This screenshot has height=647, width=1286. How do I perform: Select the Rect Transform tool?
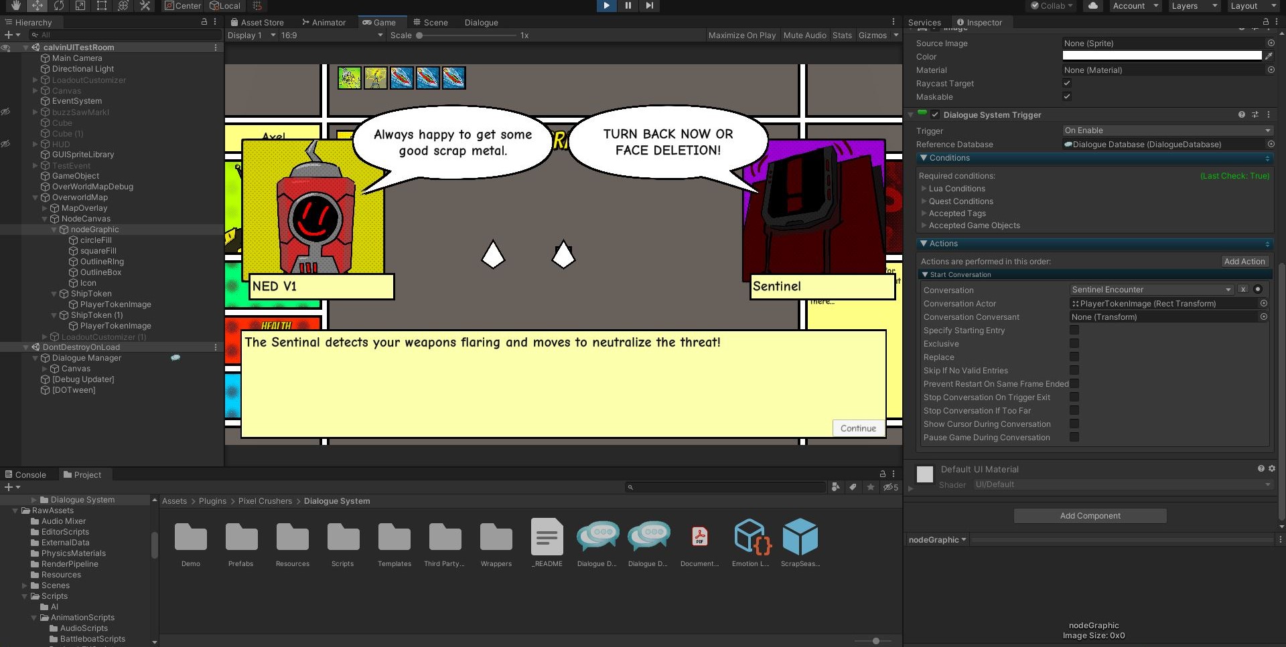(x=102, y=6)
